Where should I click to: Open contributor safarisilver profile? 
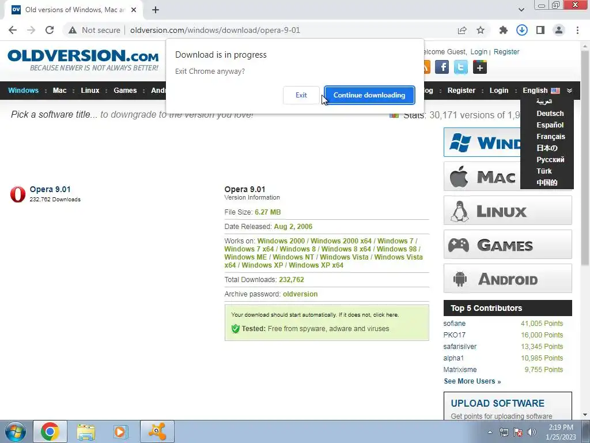point(460,347)
